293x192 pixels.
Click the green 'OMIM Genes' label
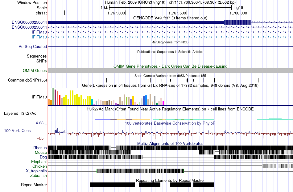pyautogui.click(x=35, y=71)
